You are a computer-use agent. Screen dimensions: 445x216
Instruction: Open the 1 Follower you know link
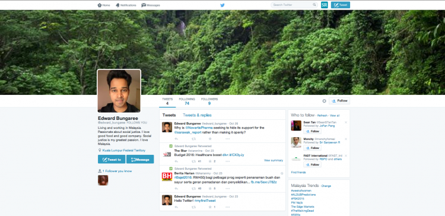[x=117, y=171]
